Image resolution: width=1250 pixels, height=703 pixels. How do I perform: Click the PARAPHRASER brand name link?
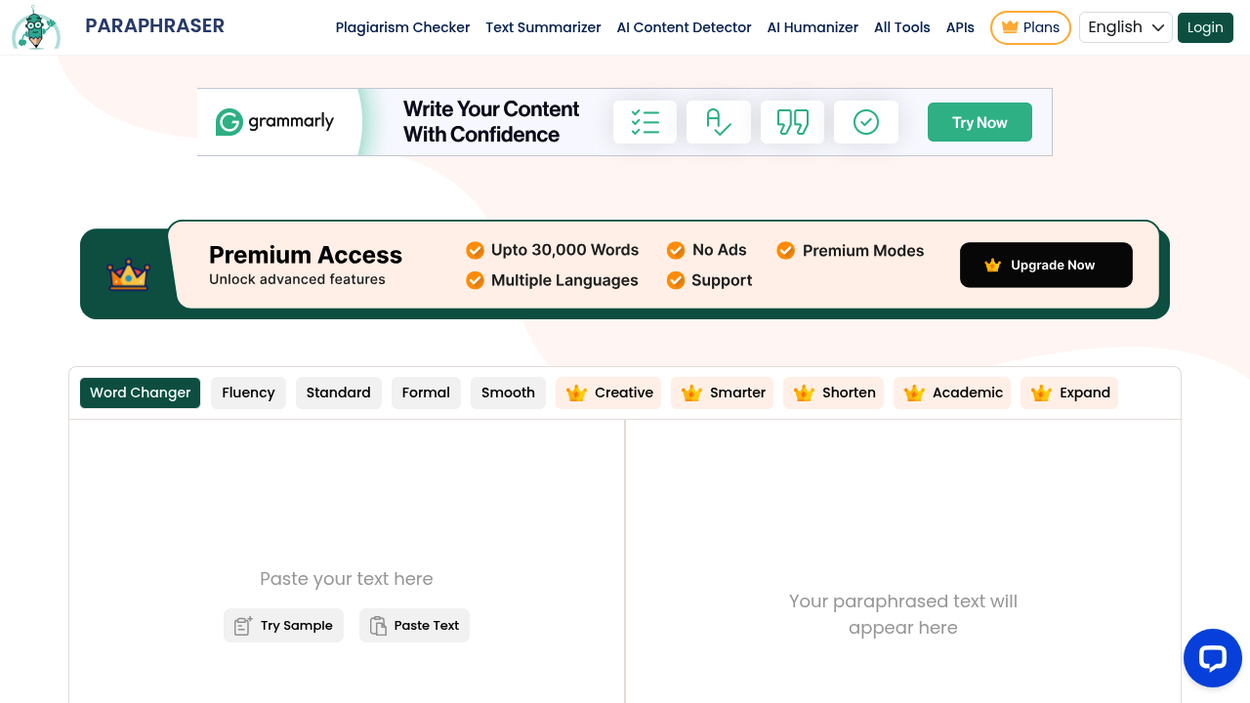154,26
